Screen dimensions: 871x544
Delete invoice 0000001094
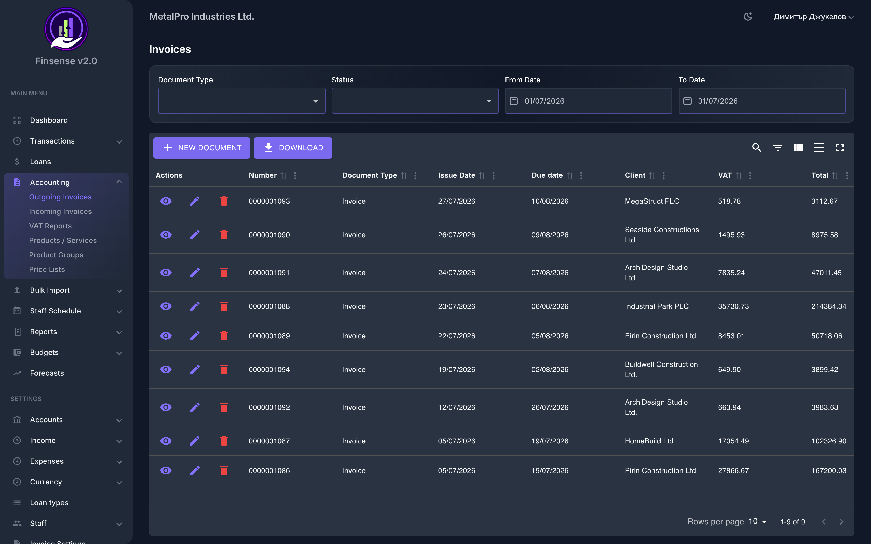coord(224,369)
